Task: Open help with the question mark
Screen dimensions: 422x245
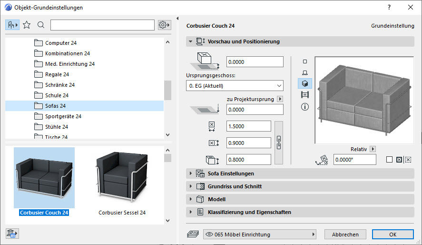Action: click(x=389, y=7)
